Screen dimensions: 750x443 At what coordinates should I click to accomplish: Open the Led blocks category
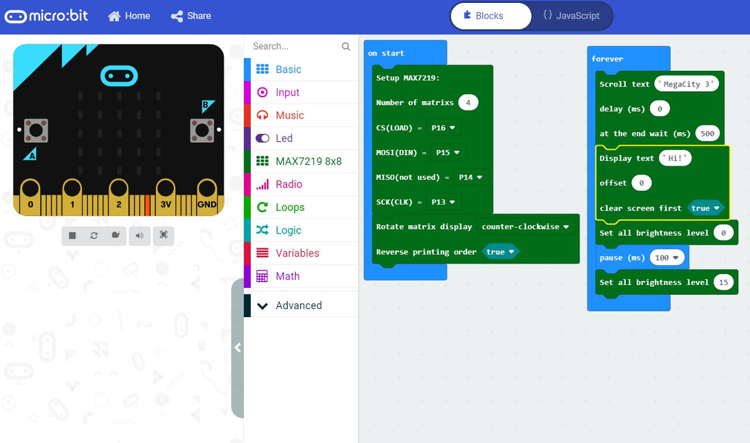[301, 138]
